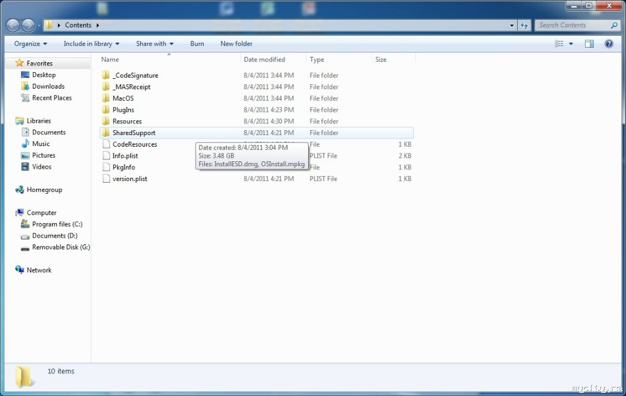Open the Include in library dropdown
This screenshot has height=396, width=626.
(x=92, y=44)
